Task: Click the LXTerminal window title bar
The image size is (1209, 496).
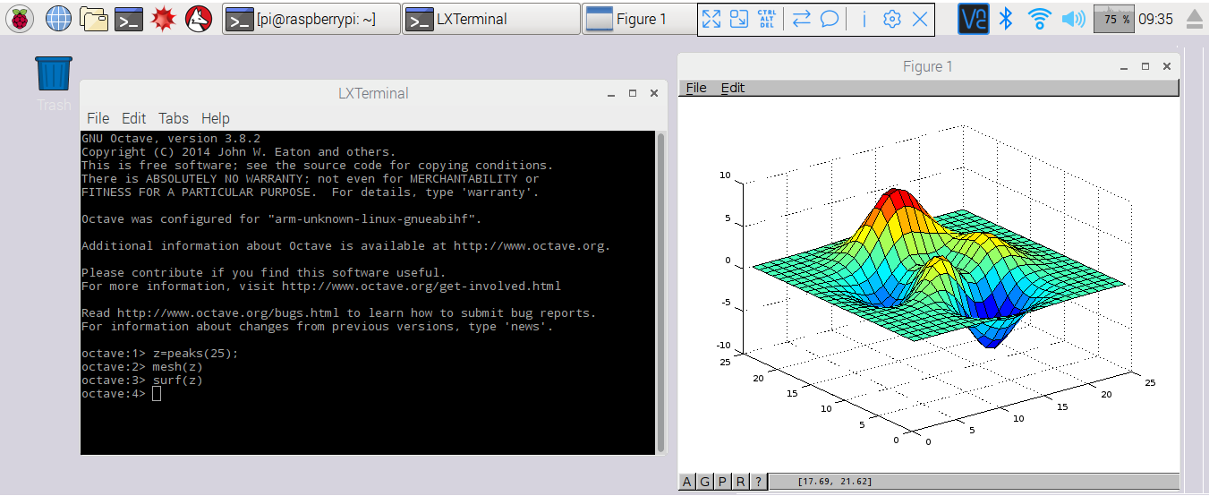Action: tap(373, 93)
